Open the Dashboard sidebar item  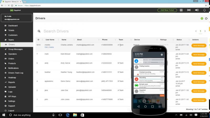[13, 25]
